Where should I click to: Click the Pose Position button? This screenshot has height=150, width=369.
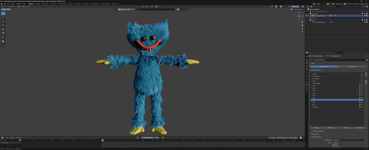click(324, 66)
